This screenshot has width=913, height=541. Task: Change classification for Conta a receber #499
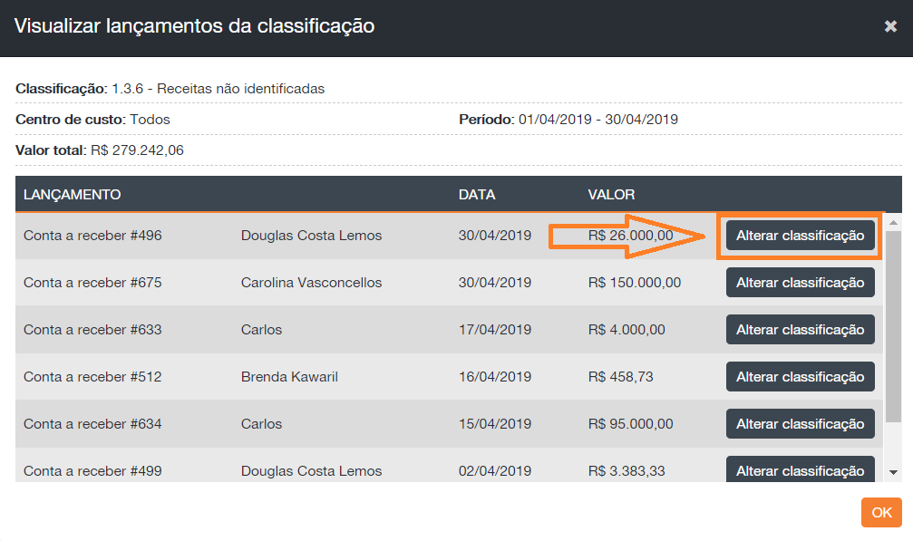(x=800, y=470)
